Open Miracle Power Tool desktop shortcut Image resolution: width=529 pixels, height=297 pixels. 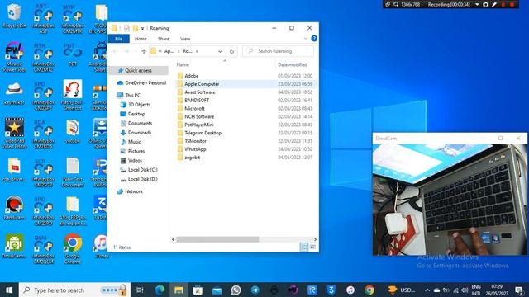pos(14,57)
